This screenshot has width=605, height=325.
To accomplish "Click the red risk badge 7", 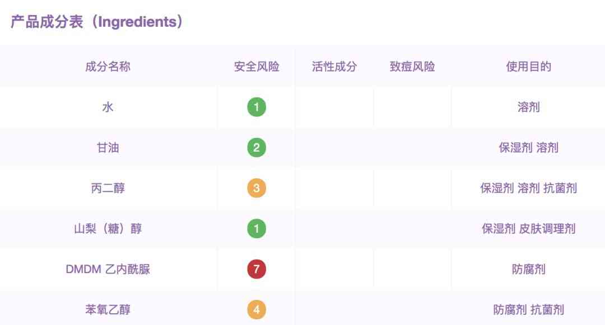I will tap(256, 269).
